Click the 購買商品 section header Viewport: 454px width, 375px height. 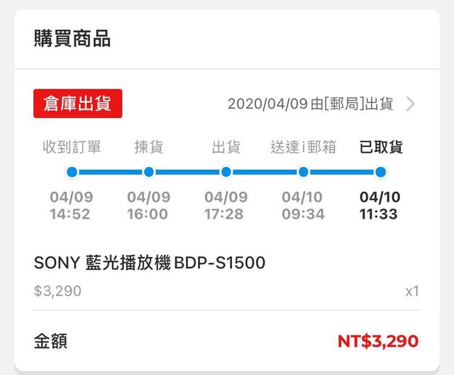tap(72, 39)
